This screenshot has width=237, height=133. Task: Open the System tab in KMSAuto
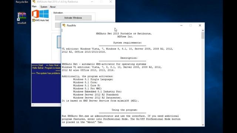click(44, 7)
